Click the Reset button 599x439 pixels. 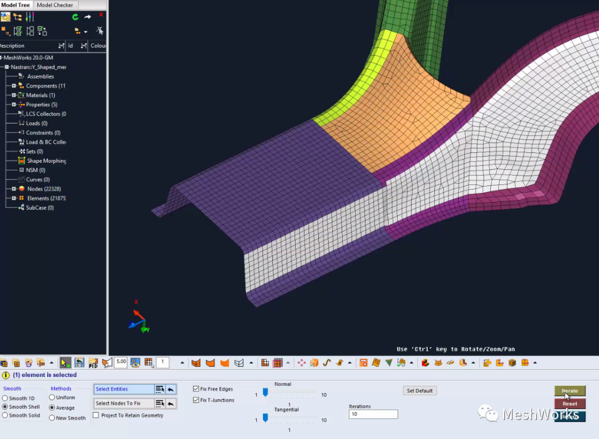(570, 404)
